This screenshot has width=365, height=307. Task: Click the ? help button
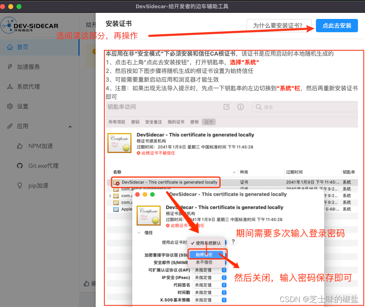point(233,241)
